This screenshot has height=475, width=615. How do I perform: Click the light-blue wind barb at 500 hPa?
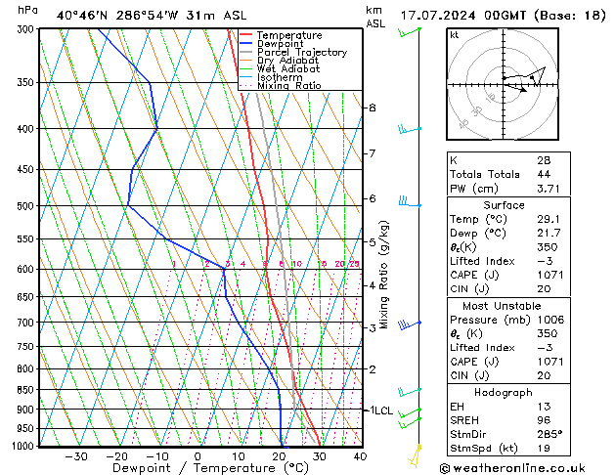[410, 201]
